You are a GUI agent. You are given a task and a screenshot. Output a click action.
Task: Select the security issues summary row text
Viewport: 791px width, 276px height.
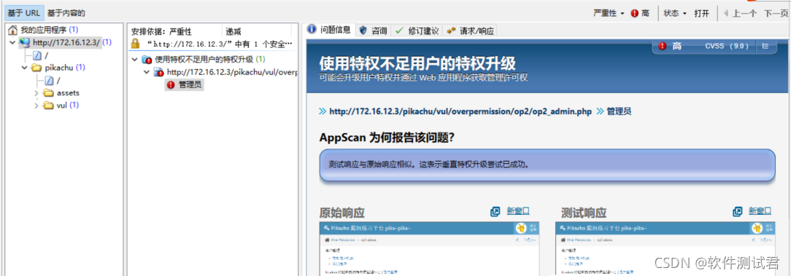coord(220,44)
